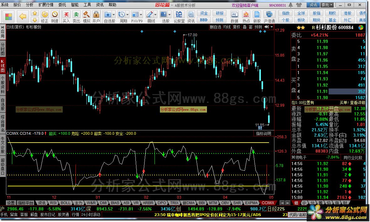Toggle 删自选 remove from watchlist
The image size is (370, 222).
click(215, 27)
